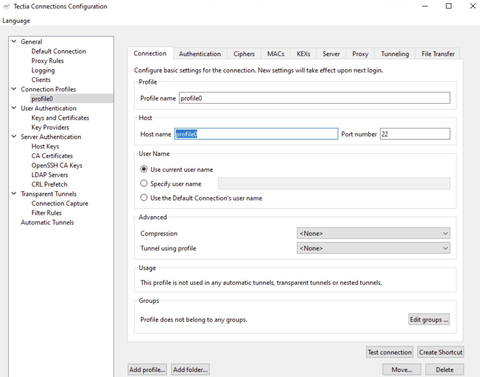480x377 pixels.
Task: Switch to the Authentication tab
Action: point(200,54)
